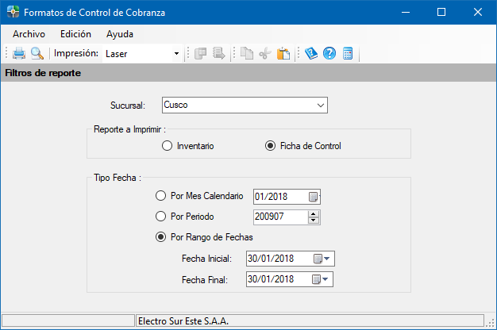
Task: Open Fecha Final calendar dropdown arrow
Action: (326, 279)
